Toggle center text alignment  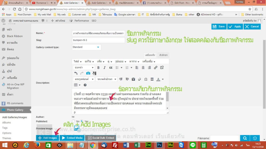pyautogui.click(x=143, y=68)
